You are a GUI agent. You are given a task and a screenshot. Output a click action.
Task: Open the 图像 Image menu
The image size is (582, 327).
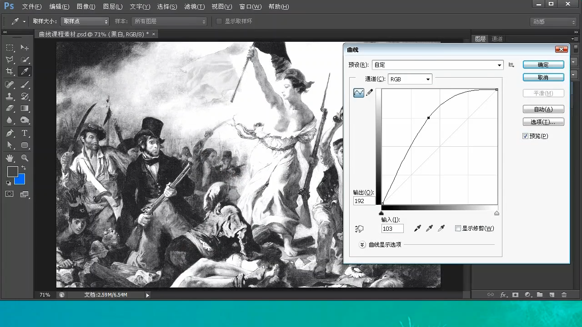coord(86,7)
